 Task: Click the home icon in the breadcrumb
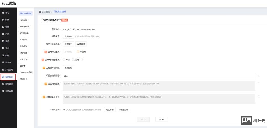click(40, 12)
